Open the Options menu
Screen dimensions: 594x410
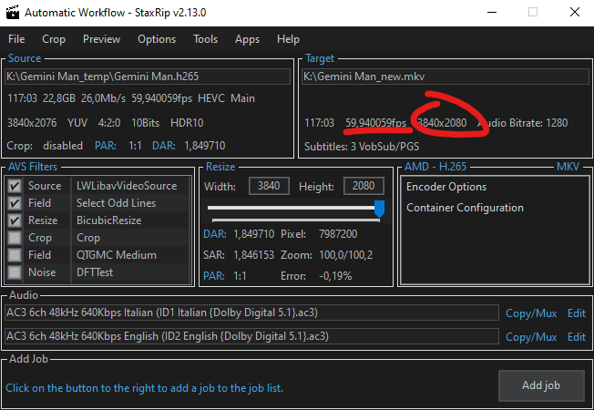[x=157, y=39]
